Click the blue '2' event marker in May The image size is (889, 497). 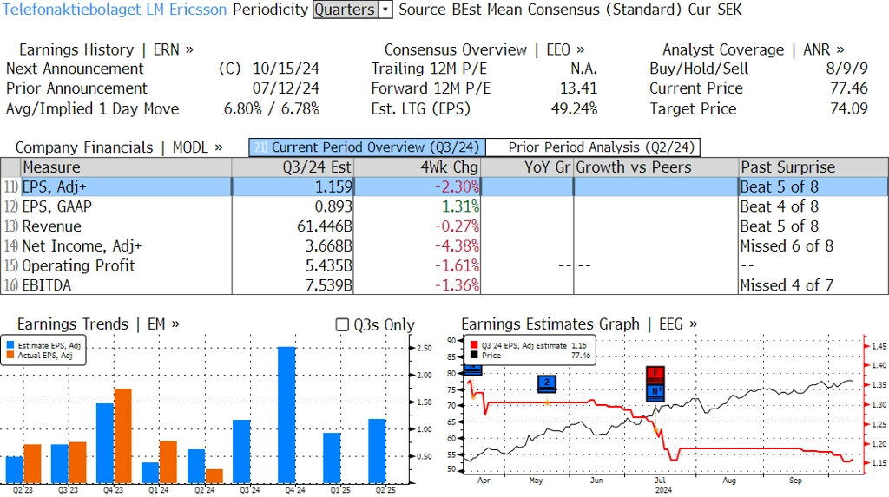click(547, 383)
